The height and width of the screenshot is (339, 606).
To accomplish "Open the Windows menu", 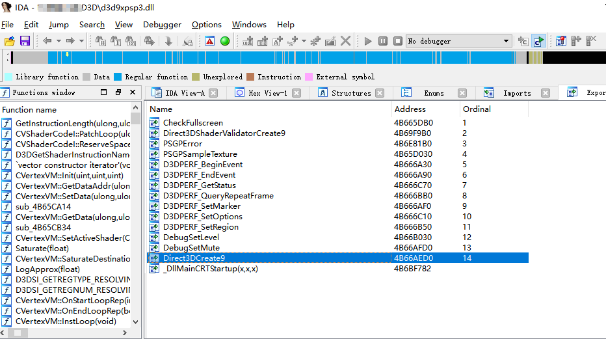I will tap(249, 24).
